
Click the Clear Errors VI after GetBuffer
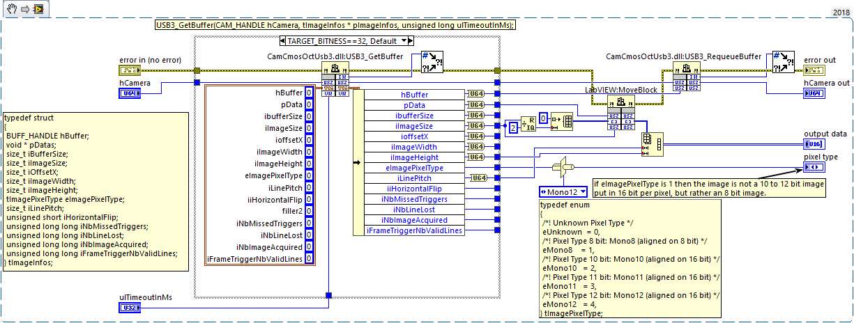pyautogui.click(x=432, y=62)
